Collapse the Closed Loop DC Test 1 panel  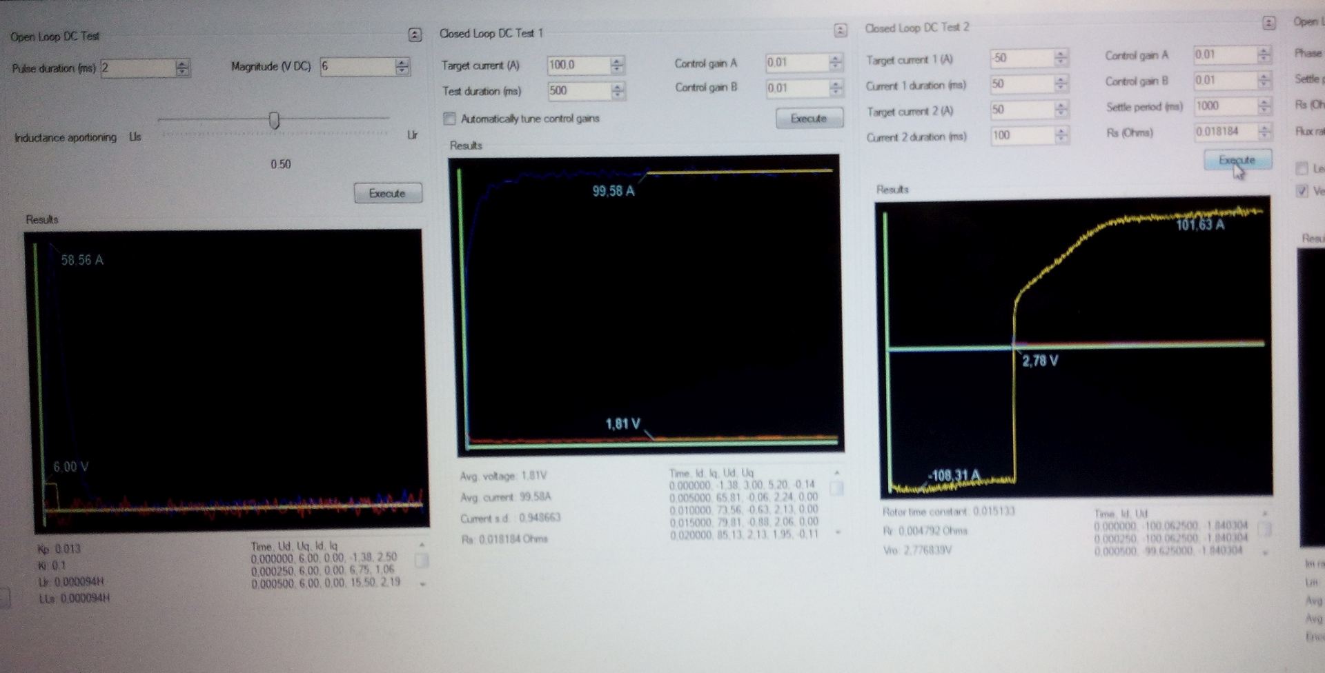click(x=840, y=30)
